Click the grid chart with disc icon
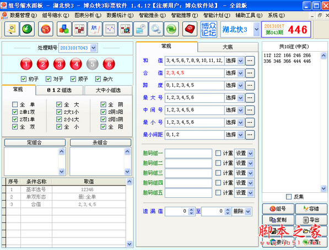 126,29
